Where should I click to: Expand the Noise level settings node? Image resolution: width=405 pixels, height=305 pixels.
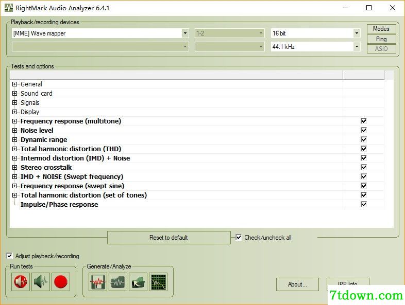[15, 131]
